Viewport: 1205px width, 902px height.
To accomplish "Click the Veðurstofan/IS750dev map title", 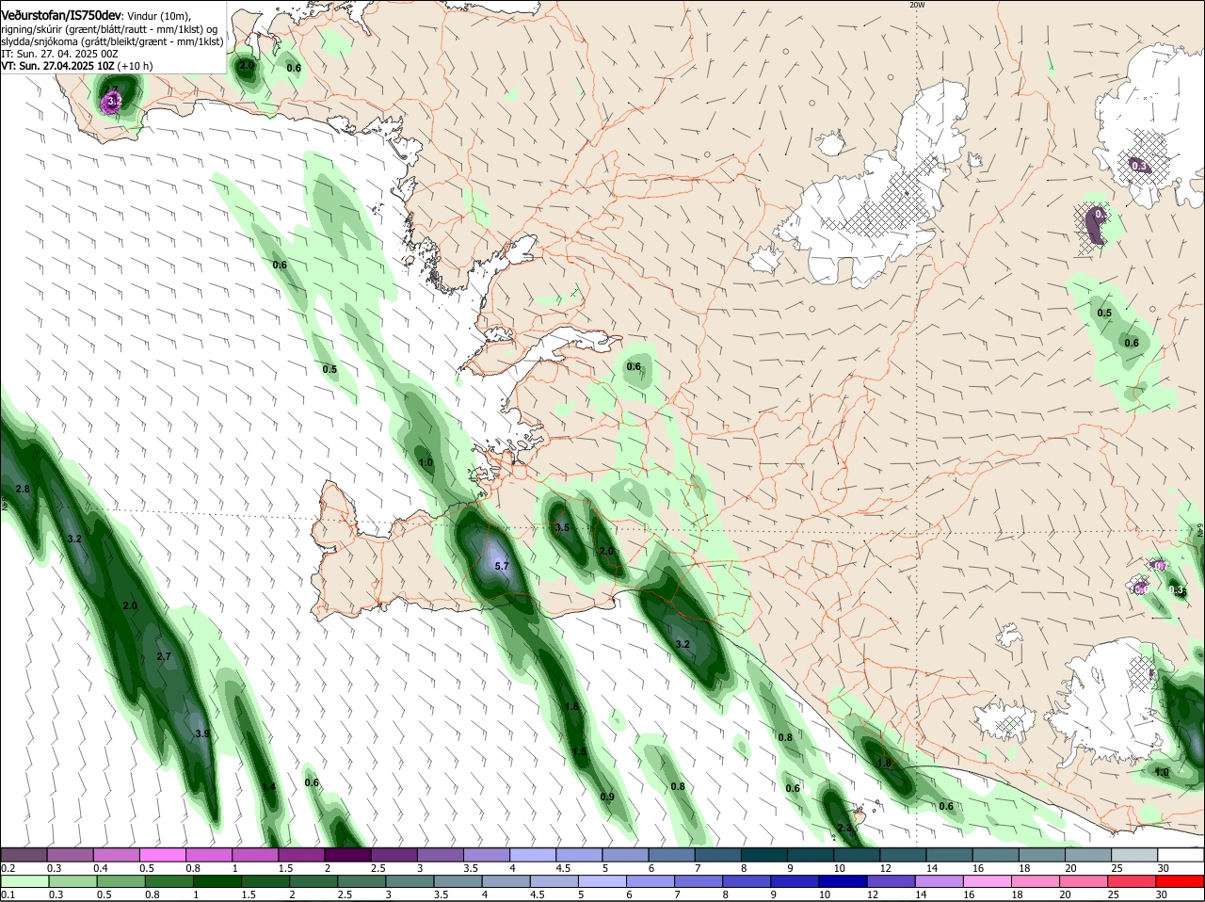I will [x=61, y=16].
